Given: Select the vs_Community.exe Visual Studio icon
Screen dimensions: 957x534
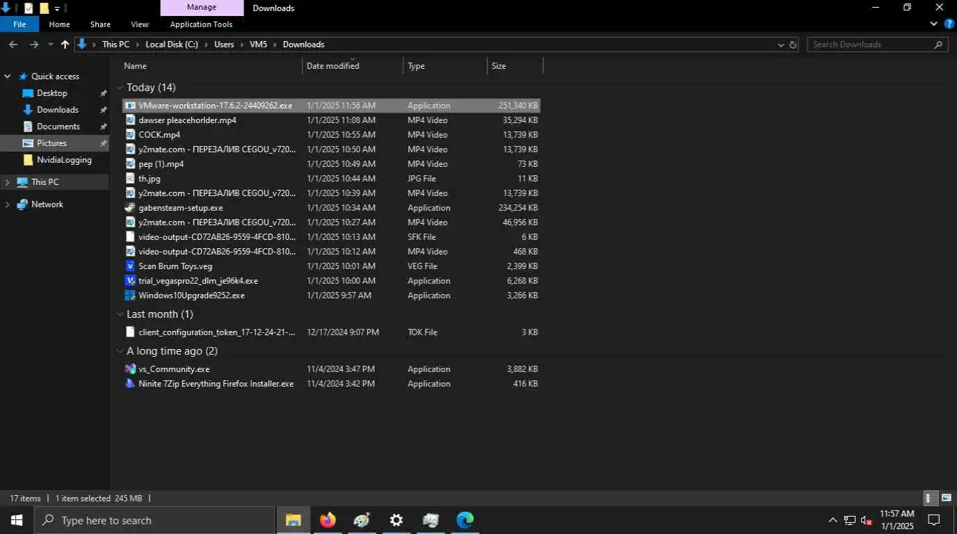Looking at the screenshot, I should tap(130, 369).
